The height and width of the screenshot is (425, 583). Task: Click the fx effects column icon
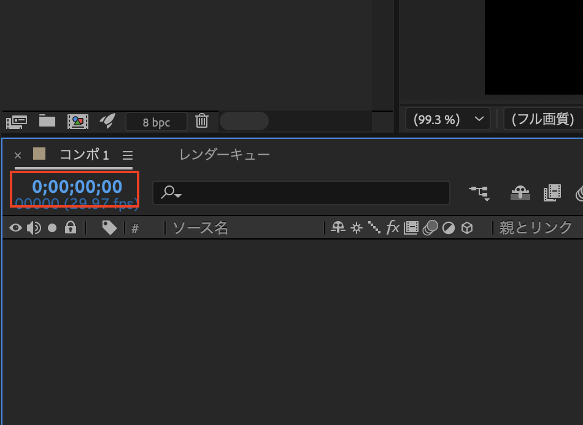[393, 228]
